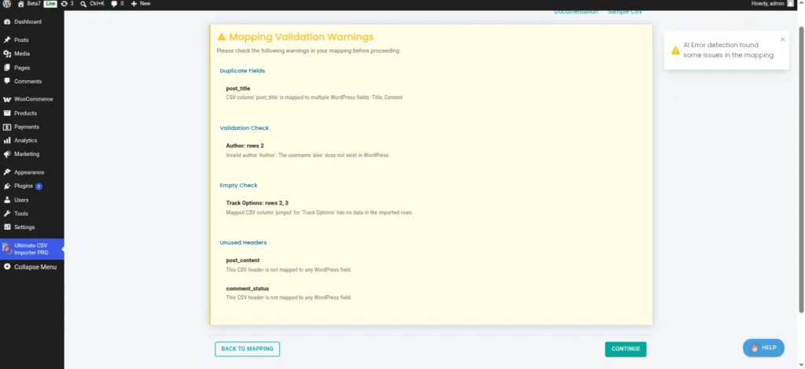
Task: Click the Back to Mapping button
Action: [247, 349]
